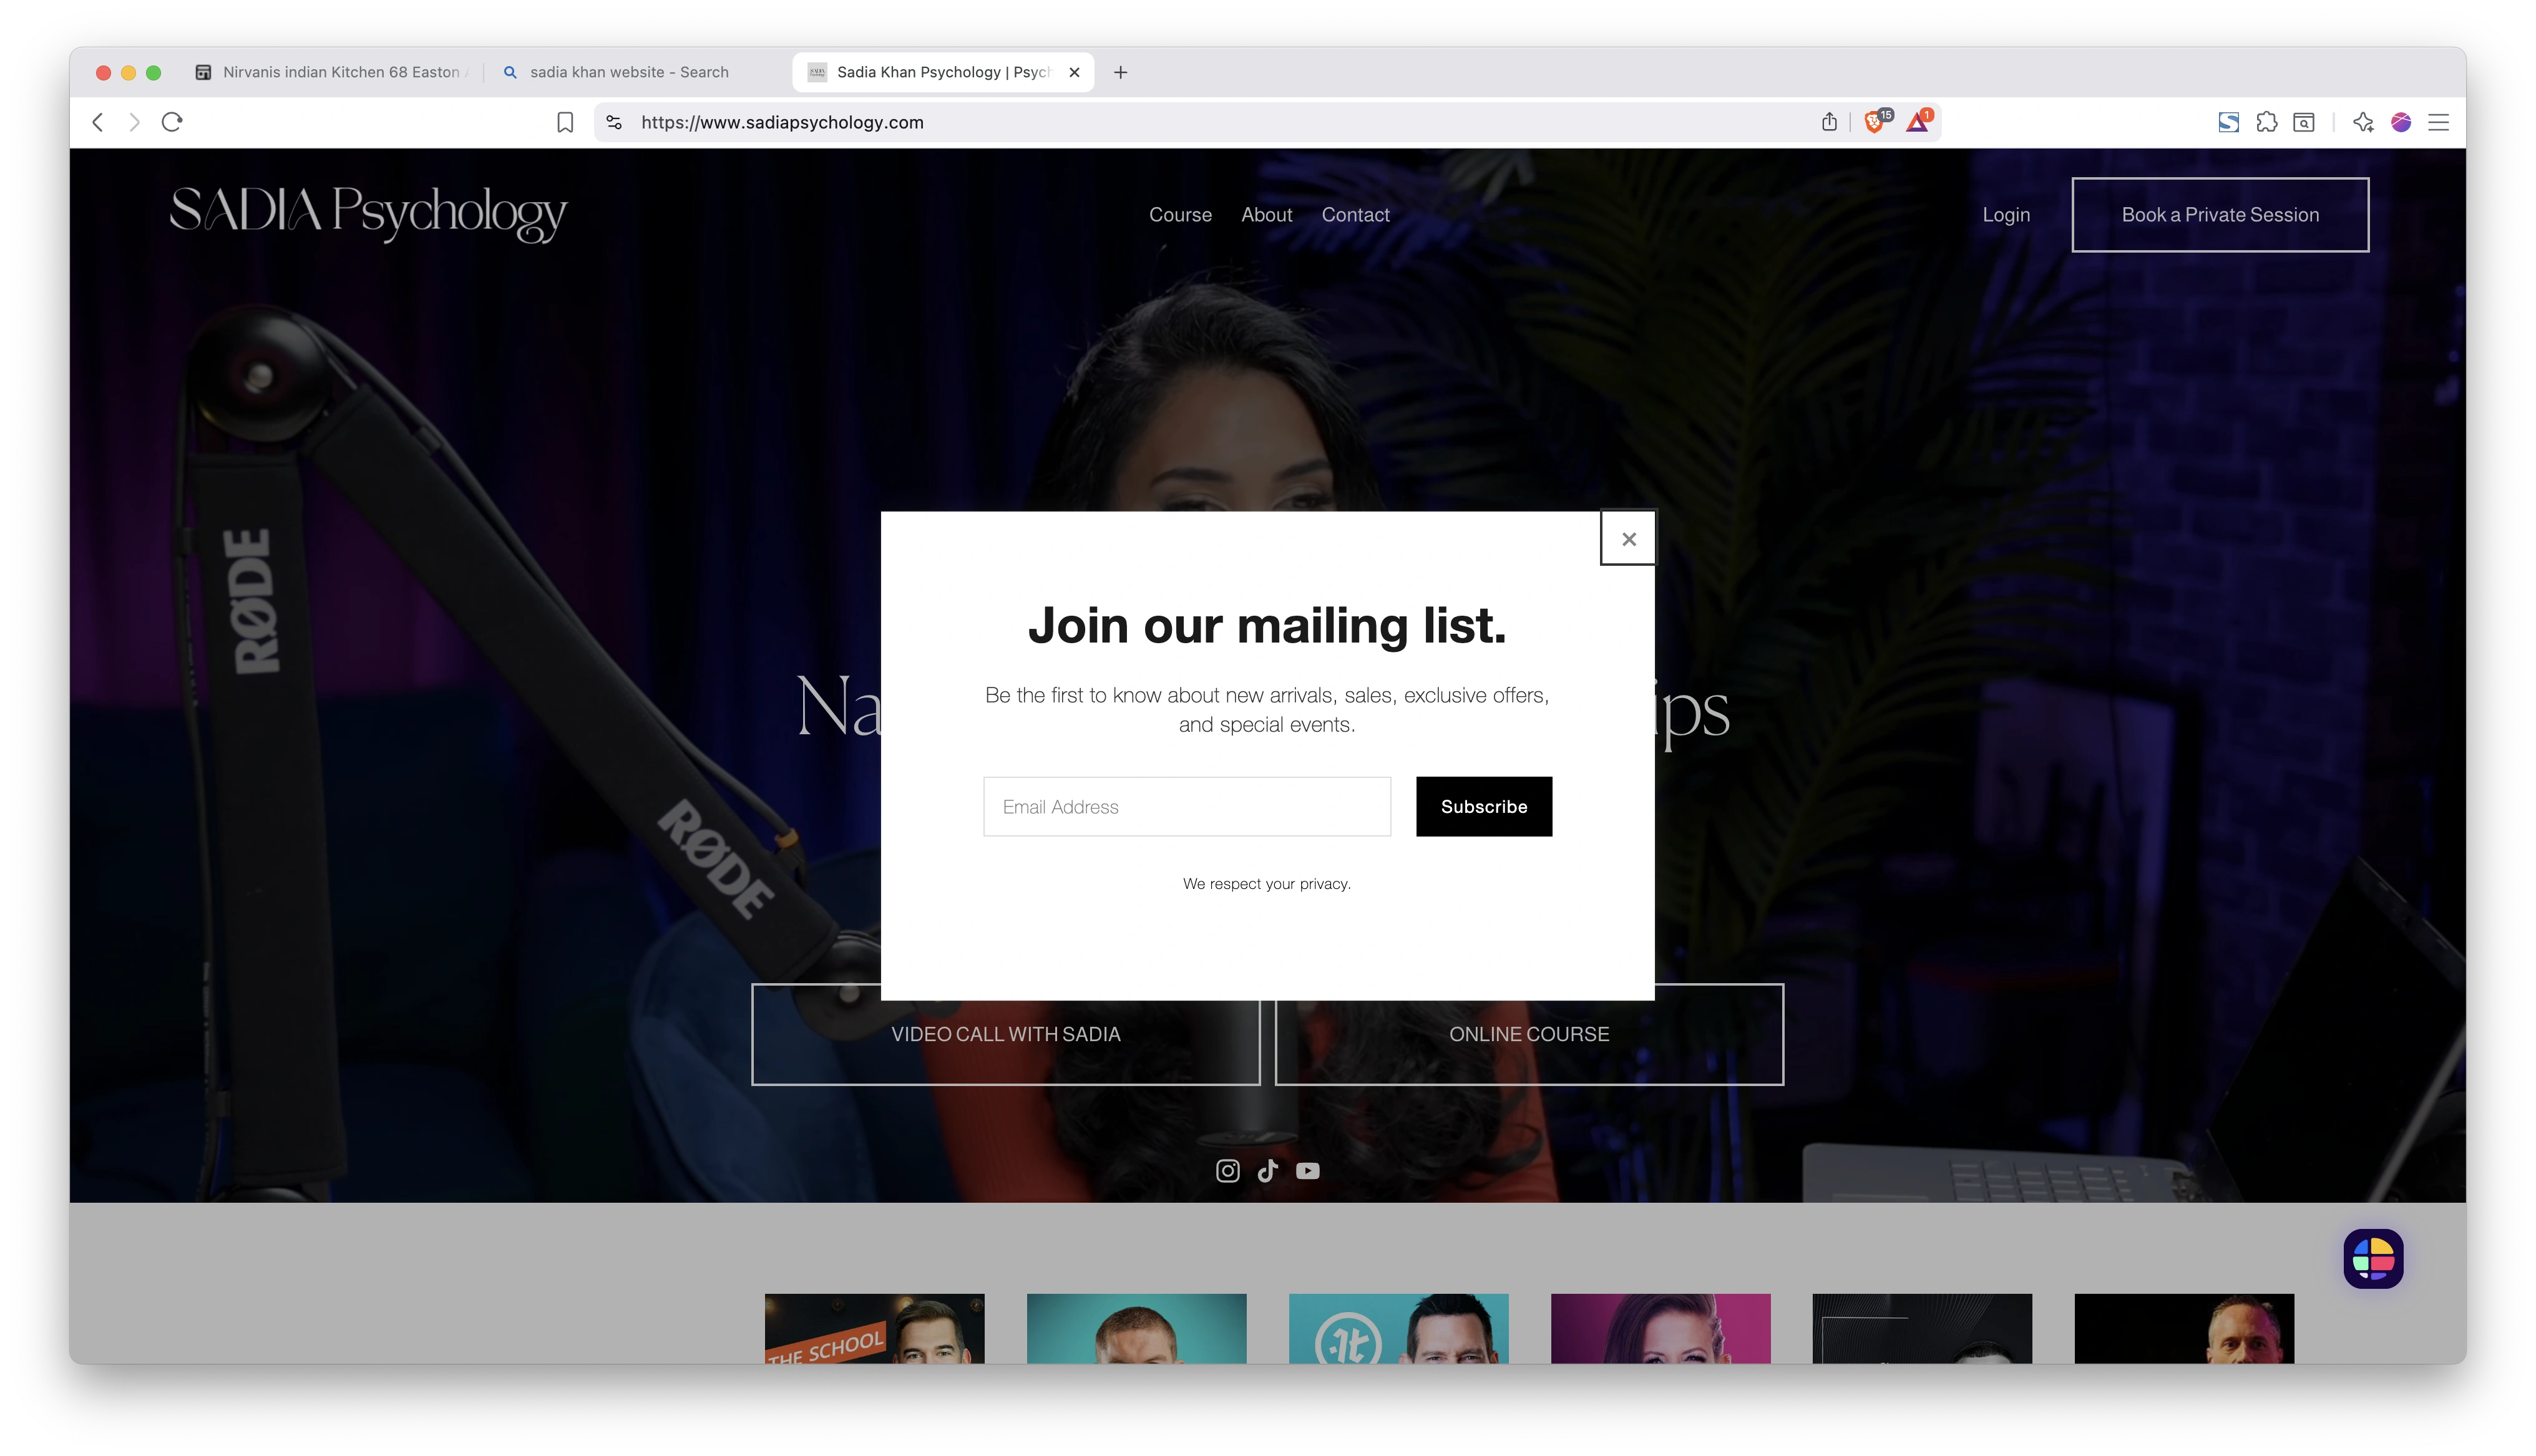Click the Subscribe button
Screen dimensions: 2536x1456
[x=1483, y=806]
